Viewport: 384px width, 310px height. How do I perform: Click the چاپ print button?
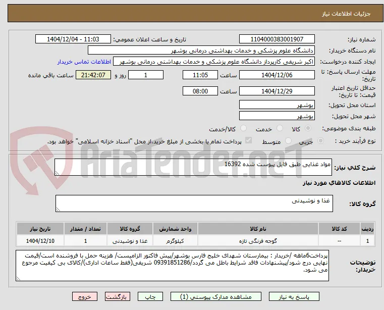tap(150, 296)
